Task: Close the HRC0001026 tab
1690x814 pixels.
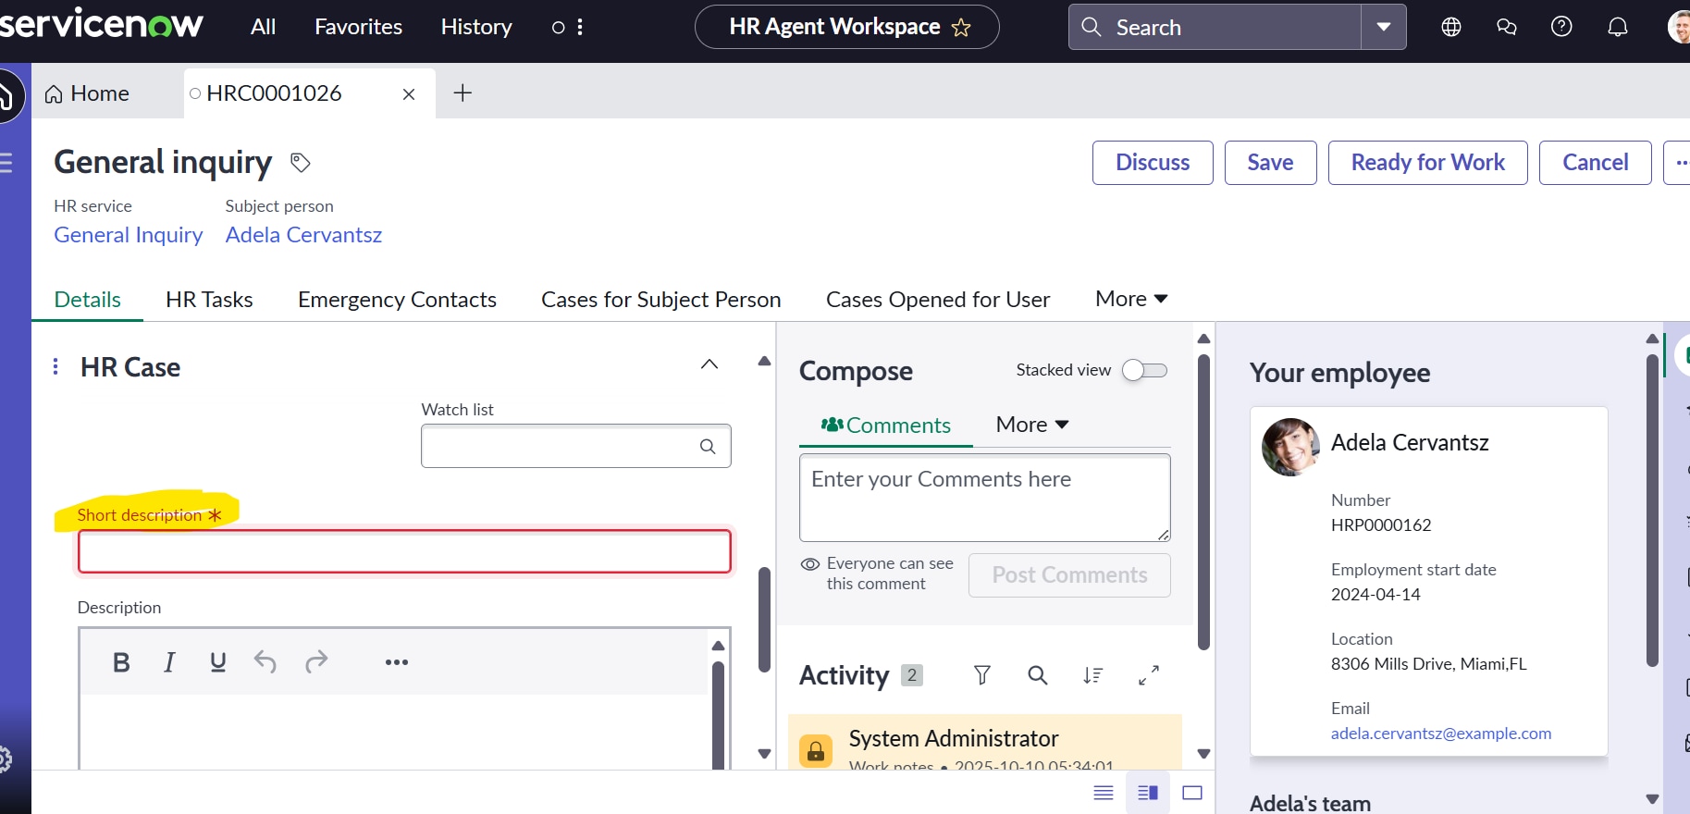Action: (x=409, y=94)
